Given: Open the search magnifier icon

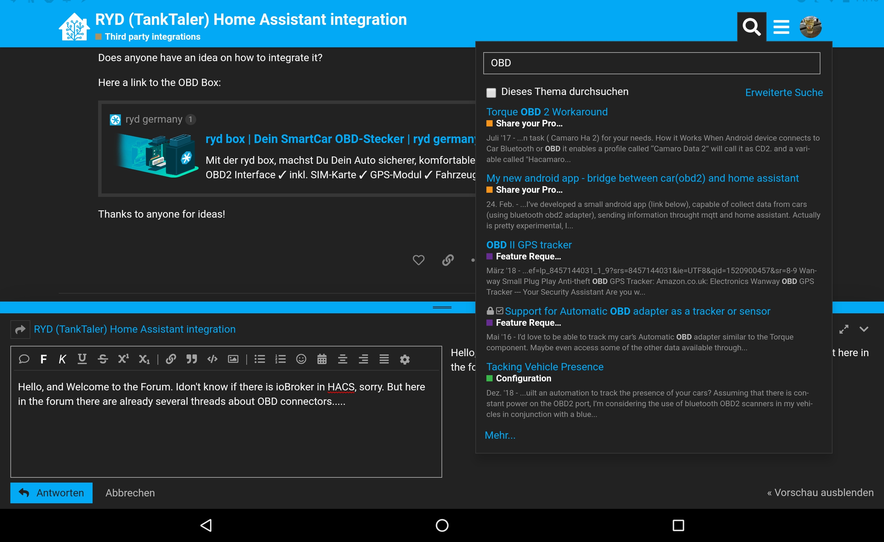Looking at the screenshot, I should pyautogui.click(x=752, y=26).
